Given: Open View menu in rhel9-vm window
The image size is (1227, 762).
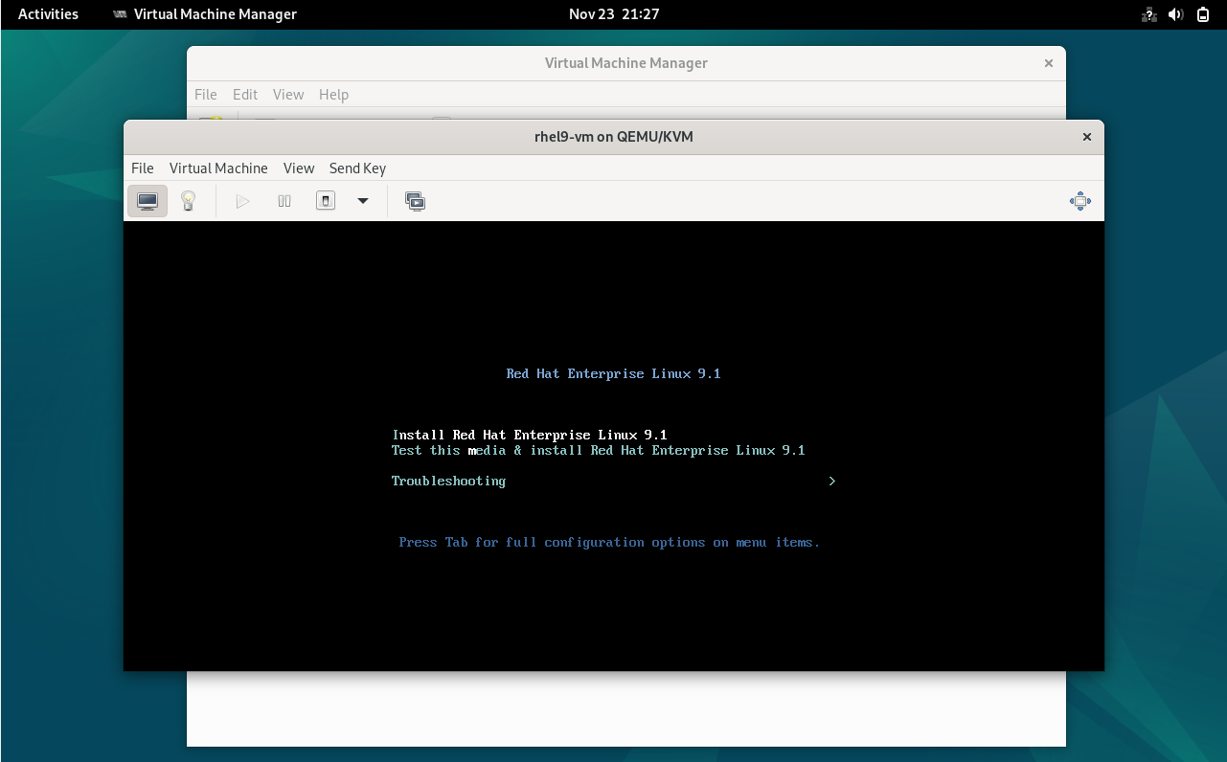Looking at the screenshot, I should [299, 168].
